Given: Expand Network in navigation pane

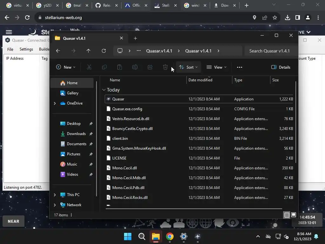Looking at the screenshot, I should click(x=55, y=205).
